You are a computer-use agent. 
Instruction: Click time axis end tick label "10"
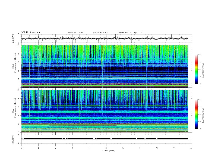[x=191, y=148]
